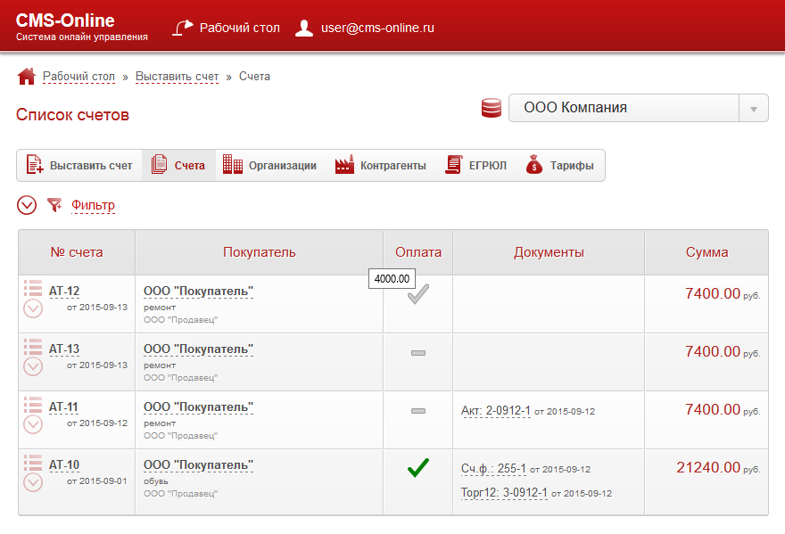Click the list menu icon for invoice AT-12
The image size is (785, 534).
[x=33, y=288]
